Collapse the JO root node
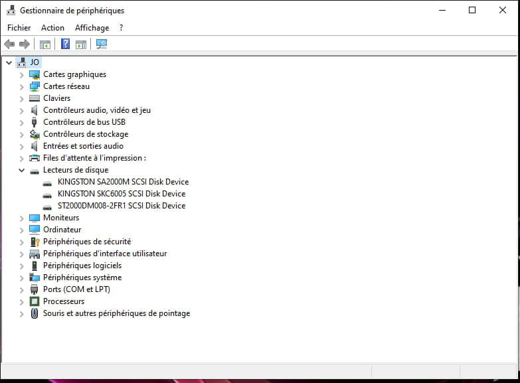This screenshot has height=383, width=520. 9,62
